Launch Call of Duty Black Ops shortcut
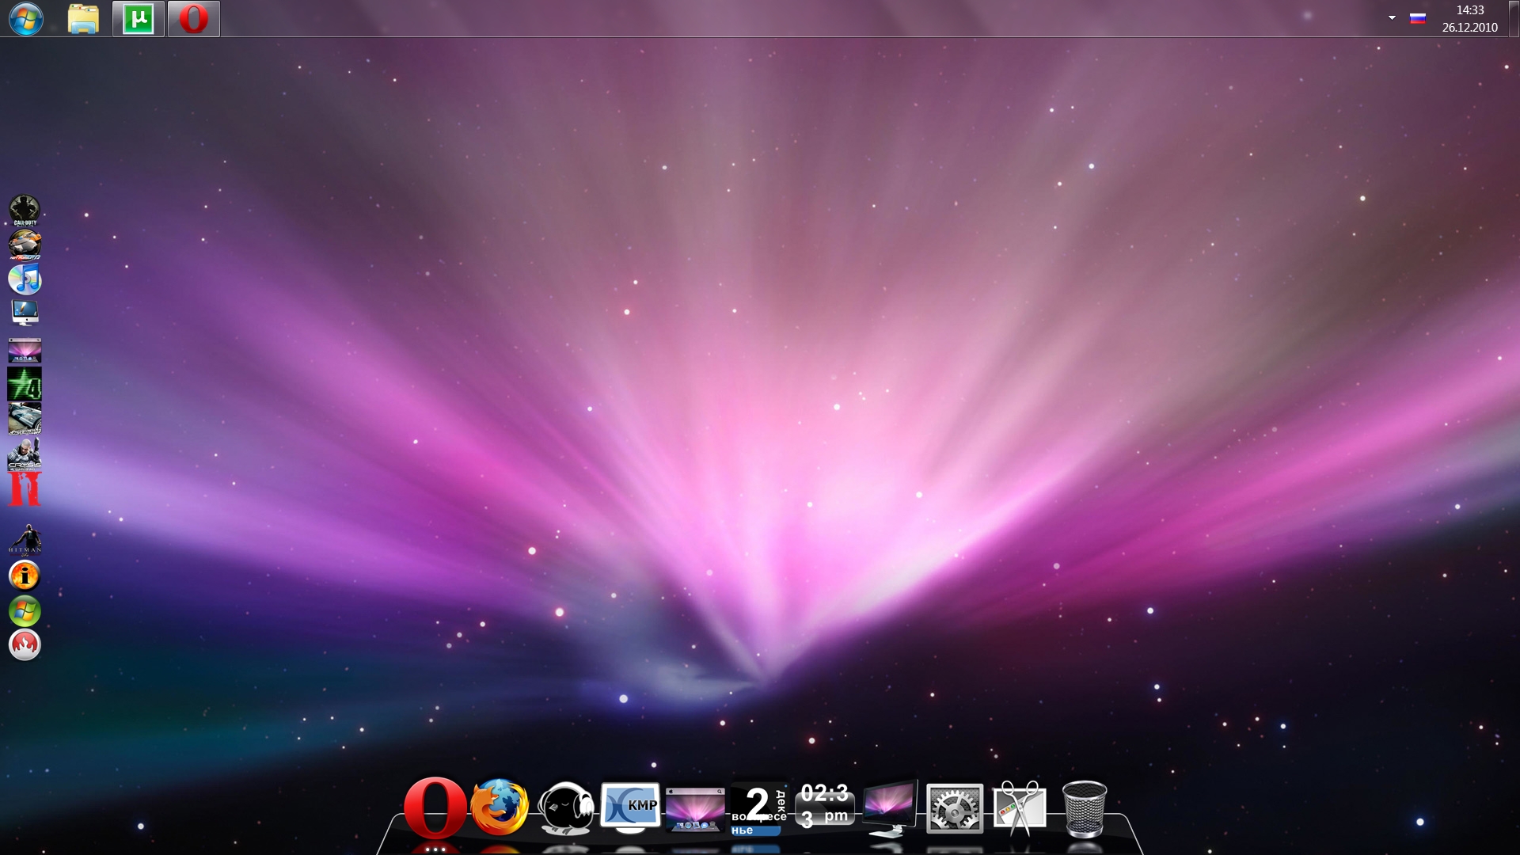The height and width of the screenshot is (855, 1520). pyautogui.click(x=25, y=210)
